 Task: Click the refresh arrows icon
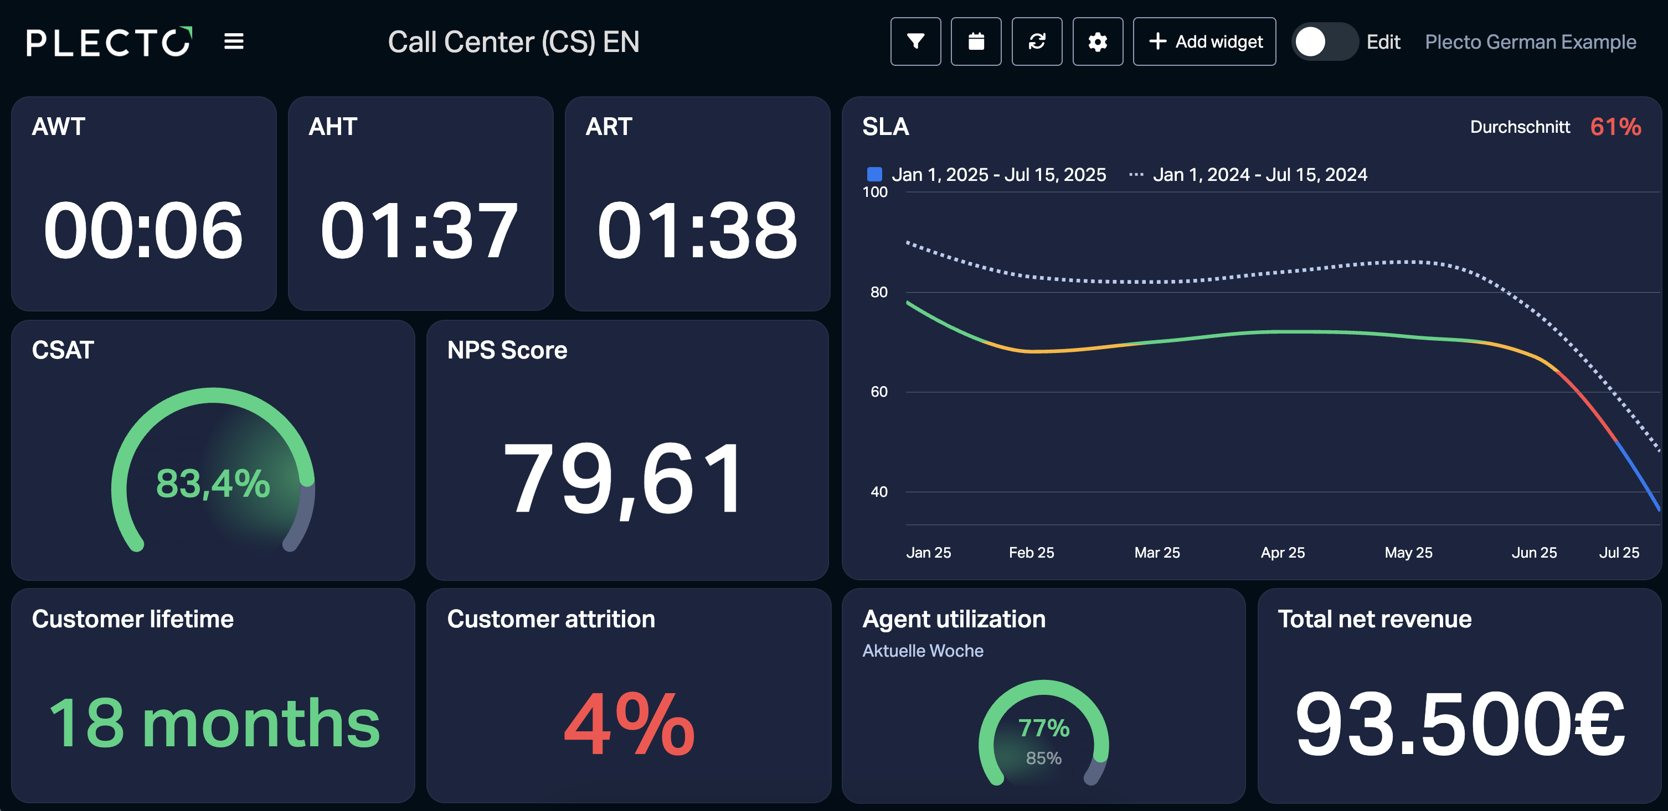(1037, 41)
